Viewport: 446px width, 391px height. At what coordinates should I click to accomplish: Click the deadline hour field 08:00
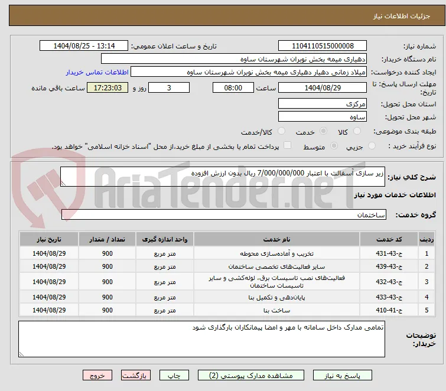(233, 87)
